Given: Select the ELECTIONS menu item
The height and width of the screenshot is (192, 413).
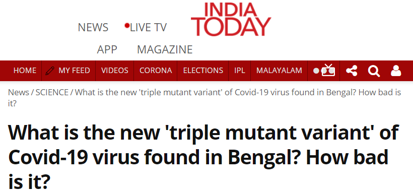Looking at the screenshot, I should tap(203, 71).
